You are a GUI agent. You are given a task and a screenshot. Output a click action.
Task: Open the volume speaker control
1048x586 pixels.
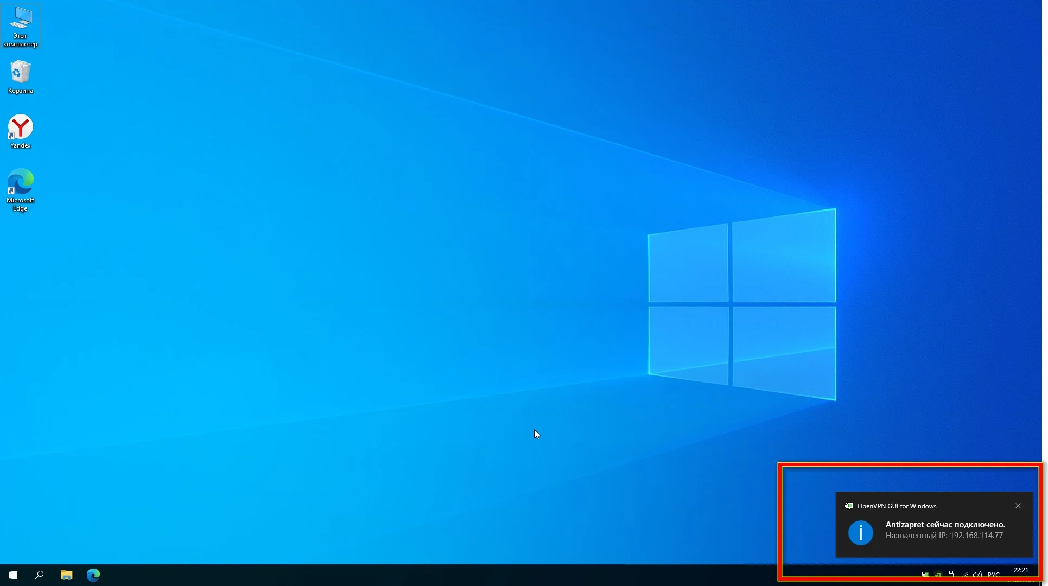coord(977,575)
